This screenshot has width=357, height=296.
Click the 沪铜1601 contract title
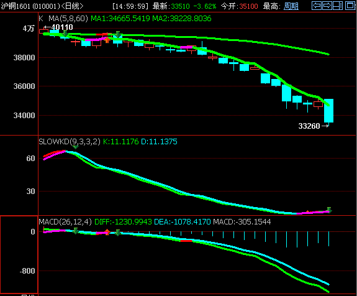point(16,6)
